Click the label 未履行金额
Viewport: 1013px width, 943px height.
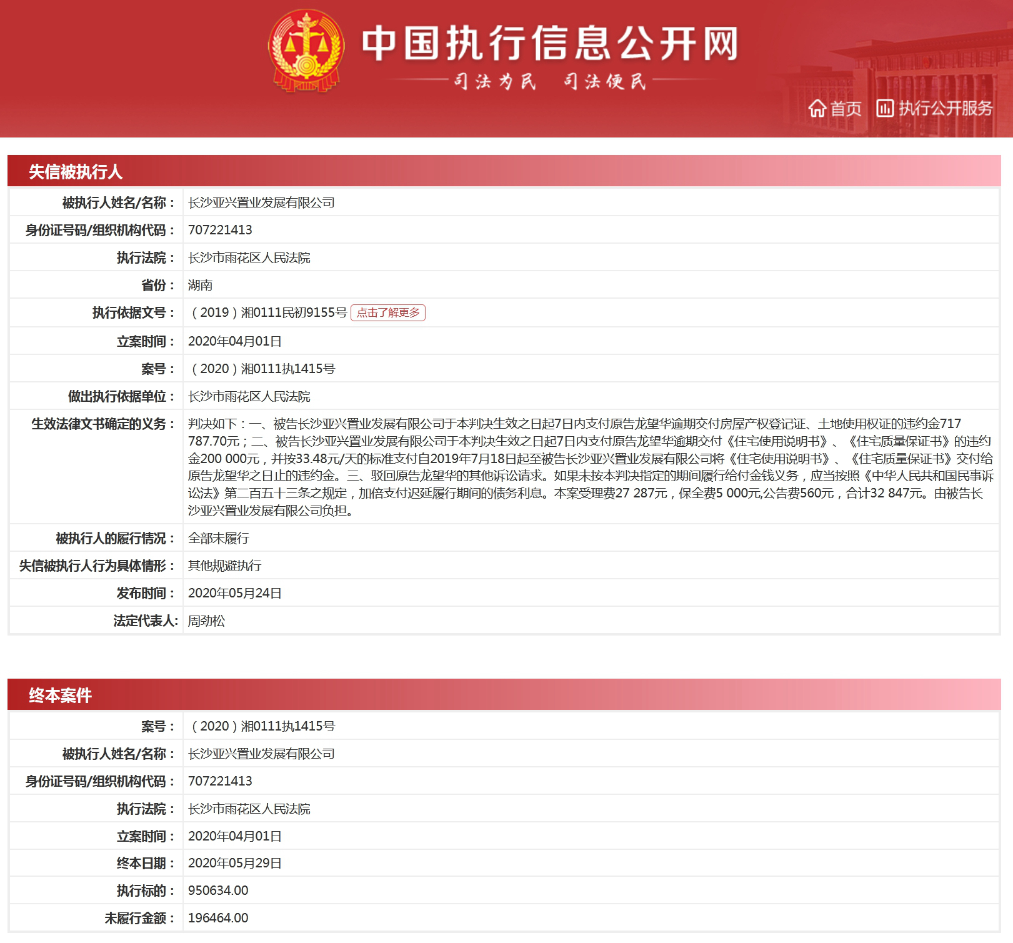click(x=140, y=918)
